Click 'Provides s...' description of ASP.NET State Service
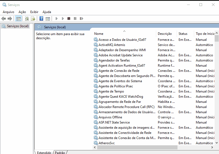Screen dimensions: 219x154 tap(166, 122)
